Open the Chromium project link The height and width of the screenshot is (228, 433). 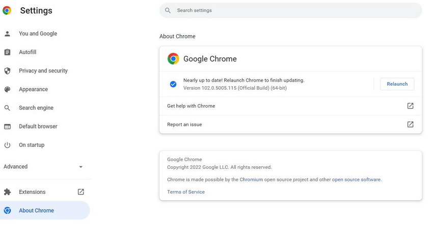pyautogui.click(x=251, y=180)
